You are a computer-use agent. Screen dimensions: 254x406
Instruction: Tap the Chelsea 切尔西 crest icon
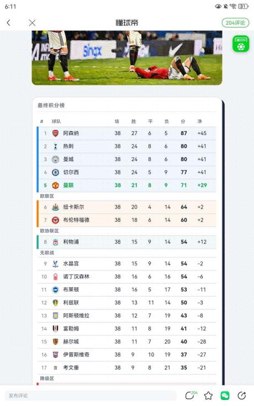55,172
